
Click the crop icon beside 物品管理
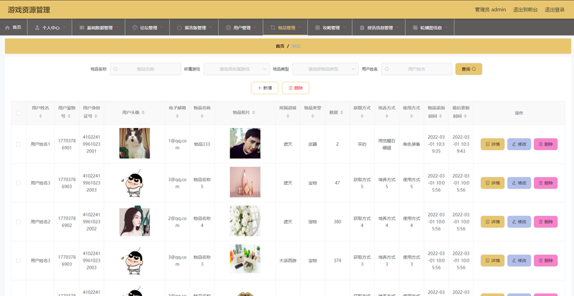point(273,27)
